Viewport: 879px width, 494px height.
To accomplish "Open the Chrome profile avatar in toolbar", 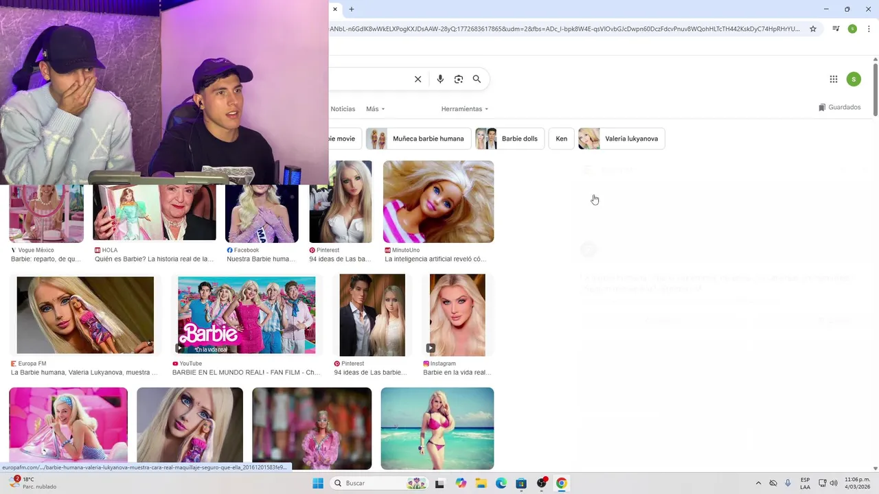I will (852, 29).
